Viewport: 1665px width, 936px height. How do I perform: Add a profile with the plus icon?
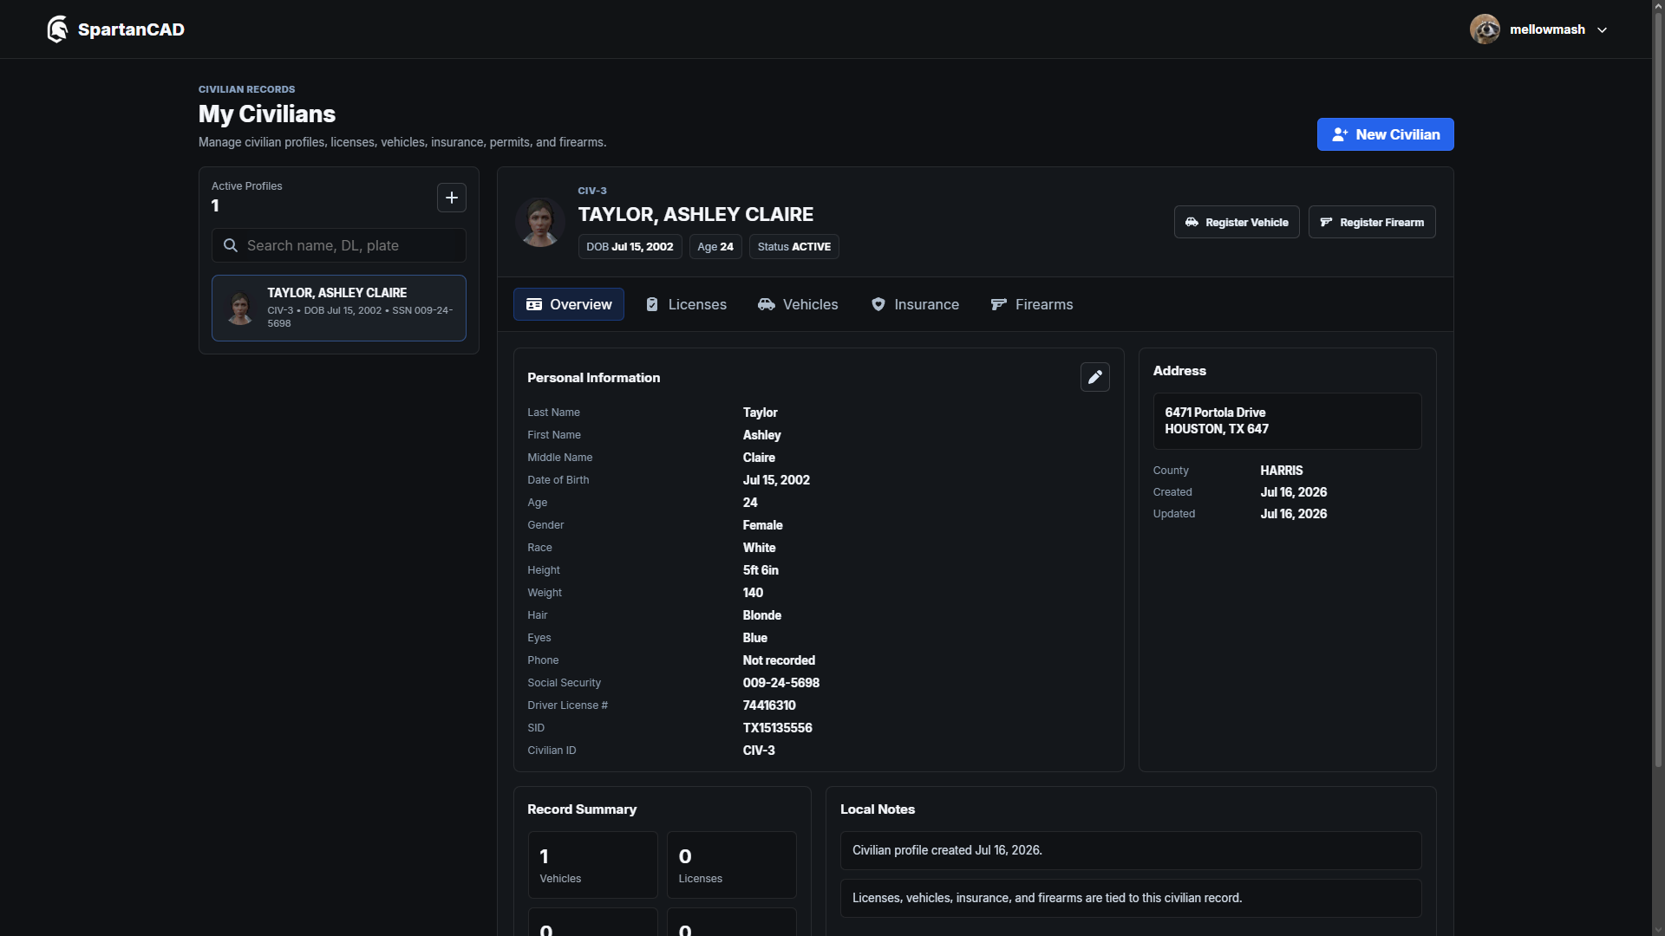452,198
